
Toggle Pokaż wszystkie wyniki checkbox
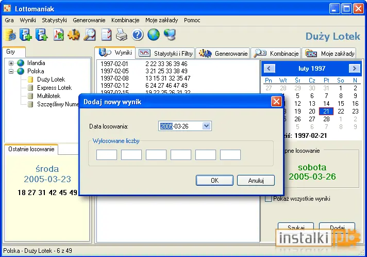tap(268, 199)
